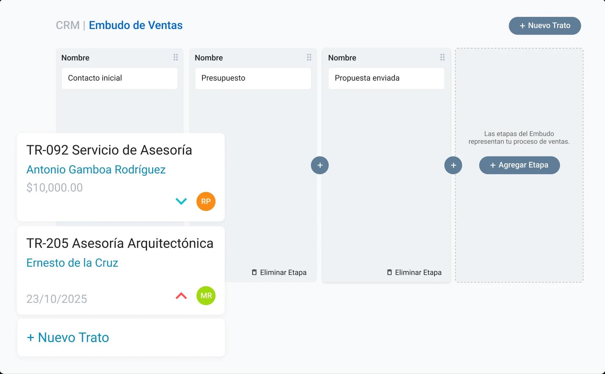This screenshot has width=605, height=374.
Task: Open the Embudo de Ventas section
Action: pos(136,25)
